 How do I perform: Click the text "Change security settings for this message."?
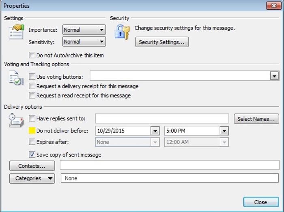(185, 28)
